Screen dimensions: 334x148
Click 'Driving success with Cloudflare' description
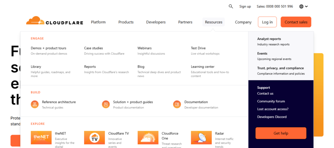coord(104,54)
